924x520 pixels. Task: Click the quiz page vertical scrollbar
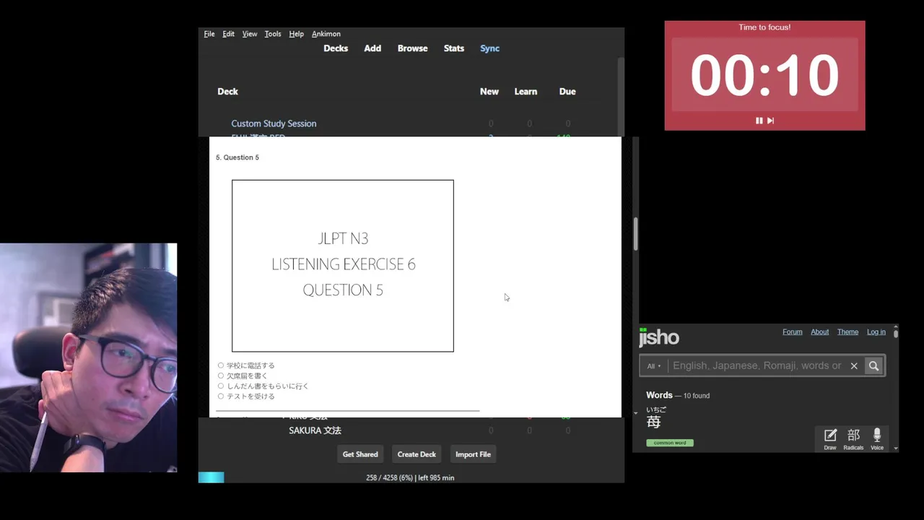coord(635,233)
